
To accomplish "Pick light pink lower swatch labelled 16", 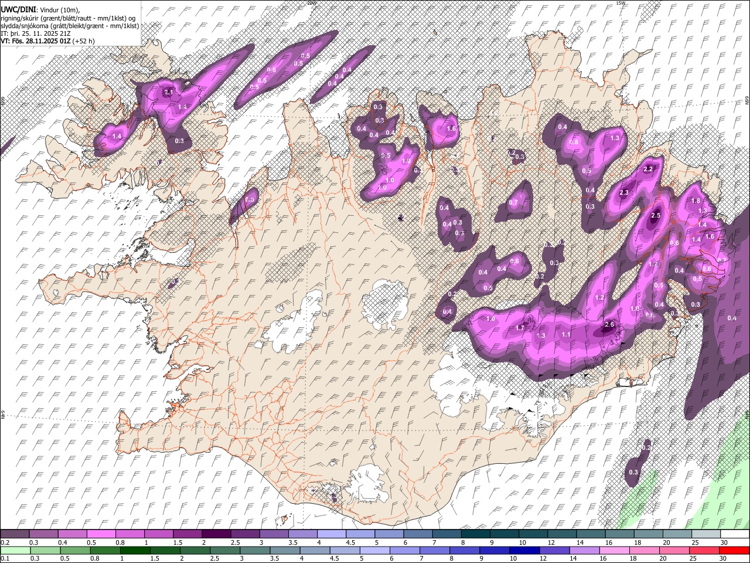I will pyautogui.click(x=614, y=550).
